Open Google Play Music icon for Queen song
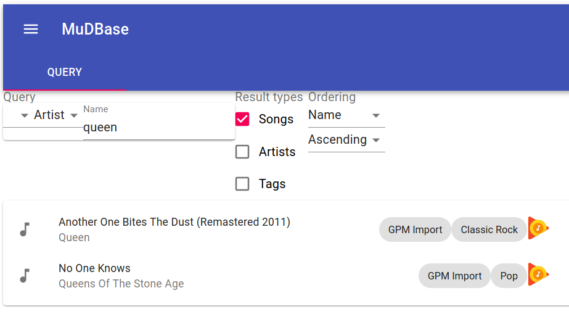The width and height of the screenshot is (569, 330). tap(538, 228)
